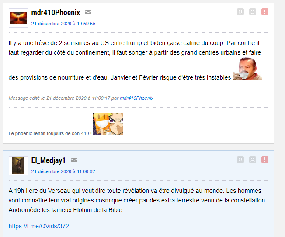Screen dimensions: 285x237
Task: Quote El_Medjay1's message with the quote icon
Action: 240,160
